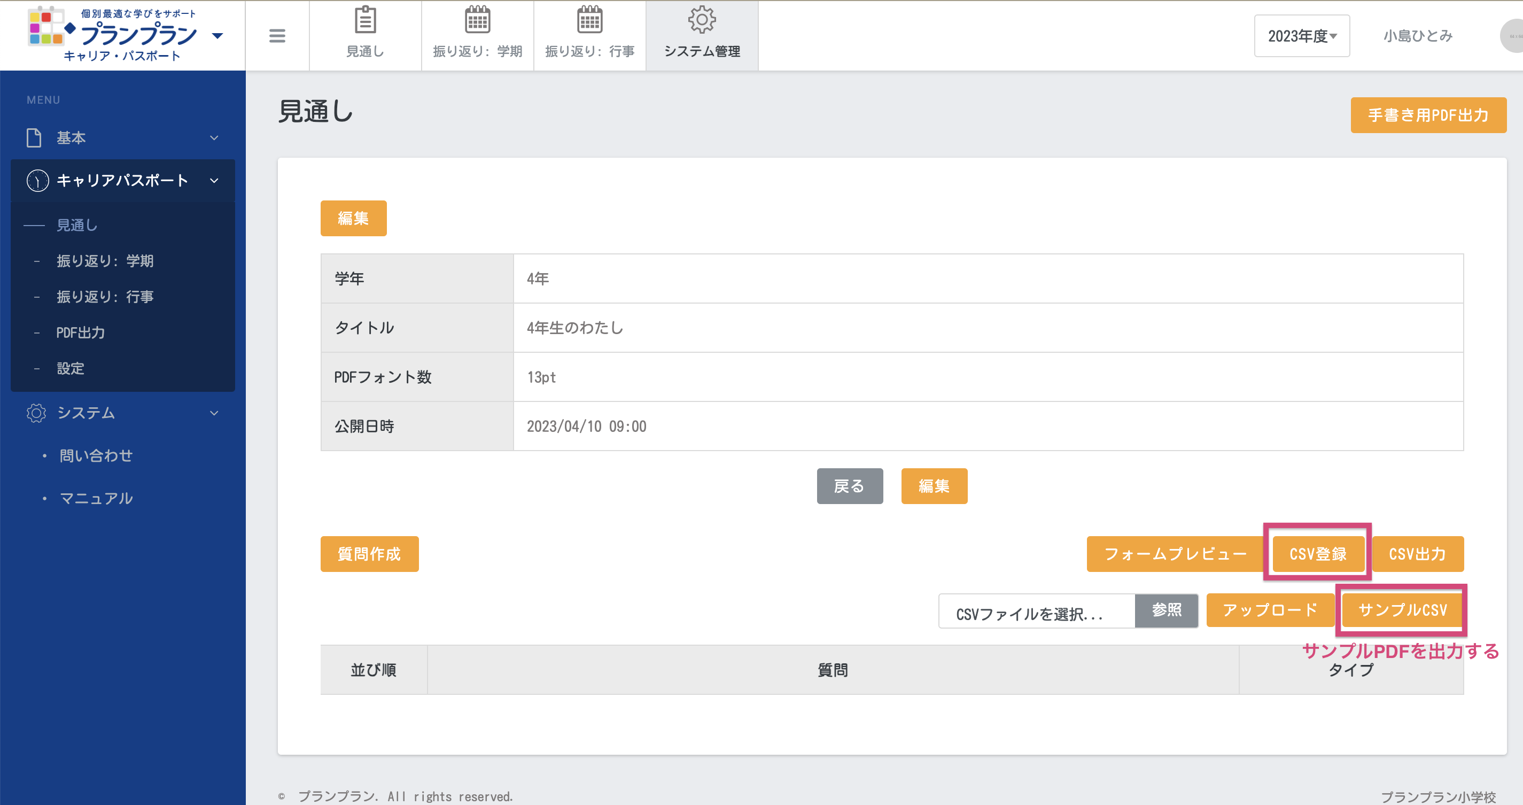Open the dropdown arrow beside the logo
The width and height of the screenshot is (1523, 805).
pyautogui.click(x=217, y=36)
